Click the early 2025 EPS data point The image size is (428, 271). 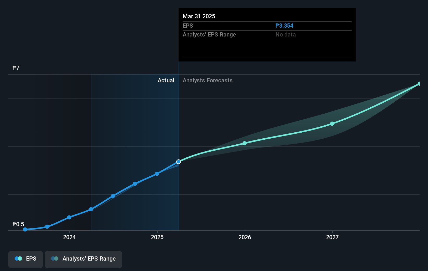pos(157,174)
